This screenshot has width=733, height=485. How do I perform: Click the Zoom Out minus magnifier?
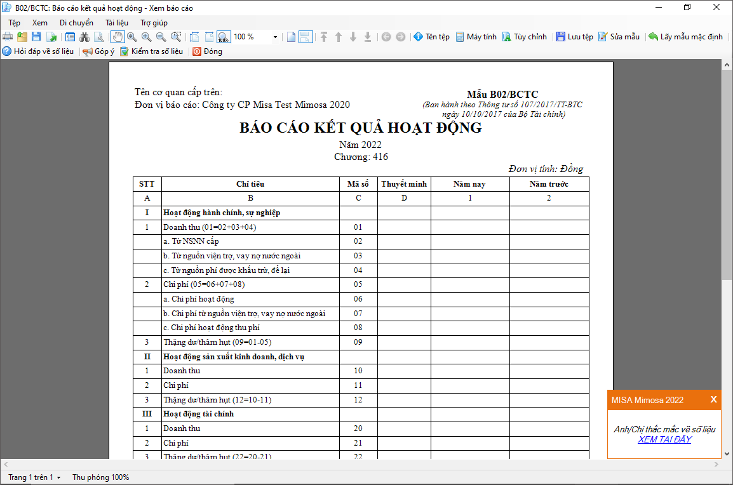[161, 37]
